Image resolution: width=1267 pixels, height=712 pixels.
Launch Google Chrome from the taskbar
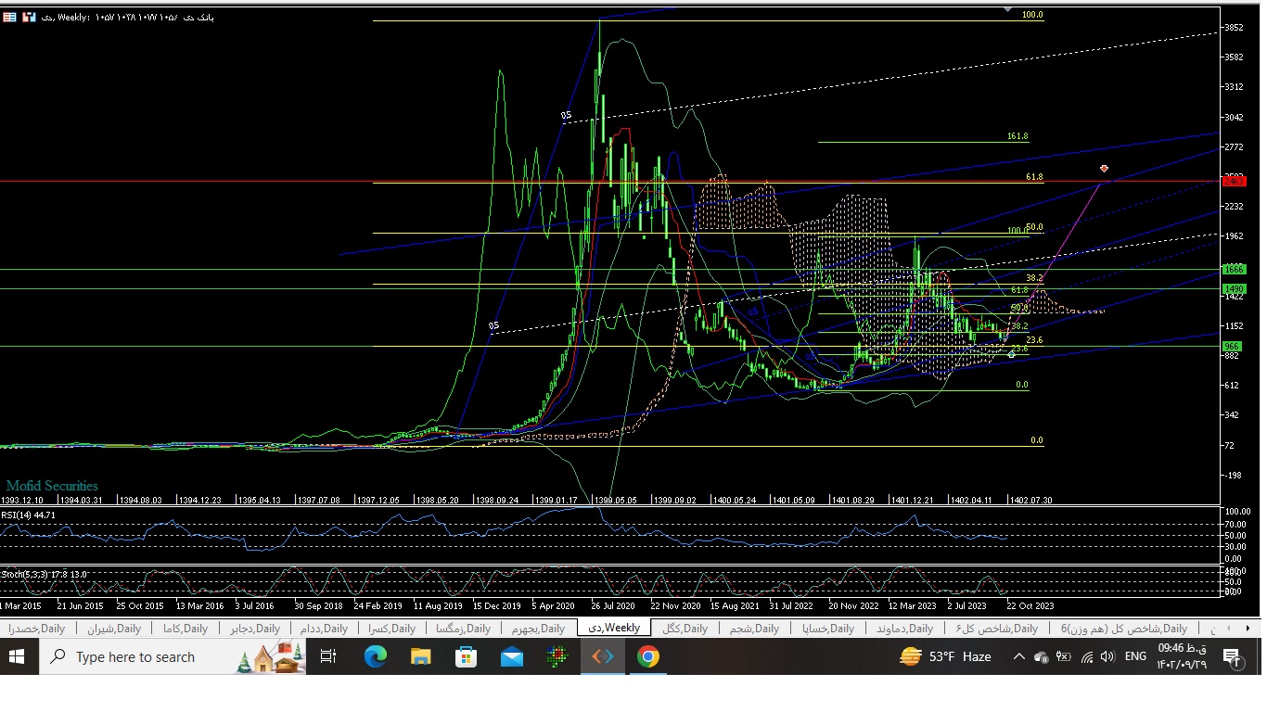coord(648,656)
